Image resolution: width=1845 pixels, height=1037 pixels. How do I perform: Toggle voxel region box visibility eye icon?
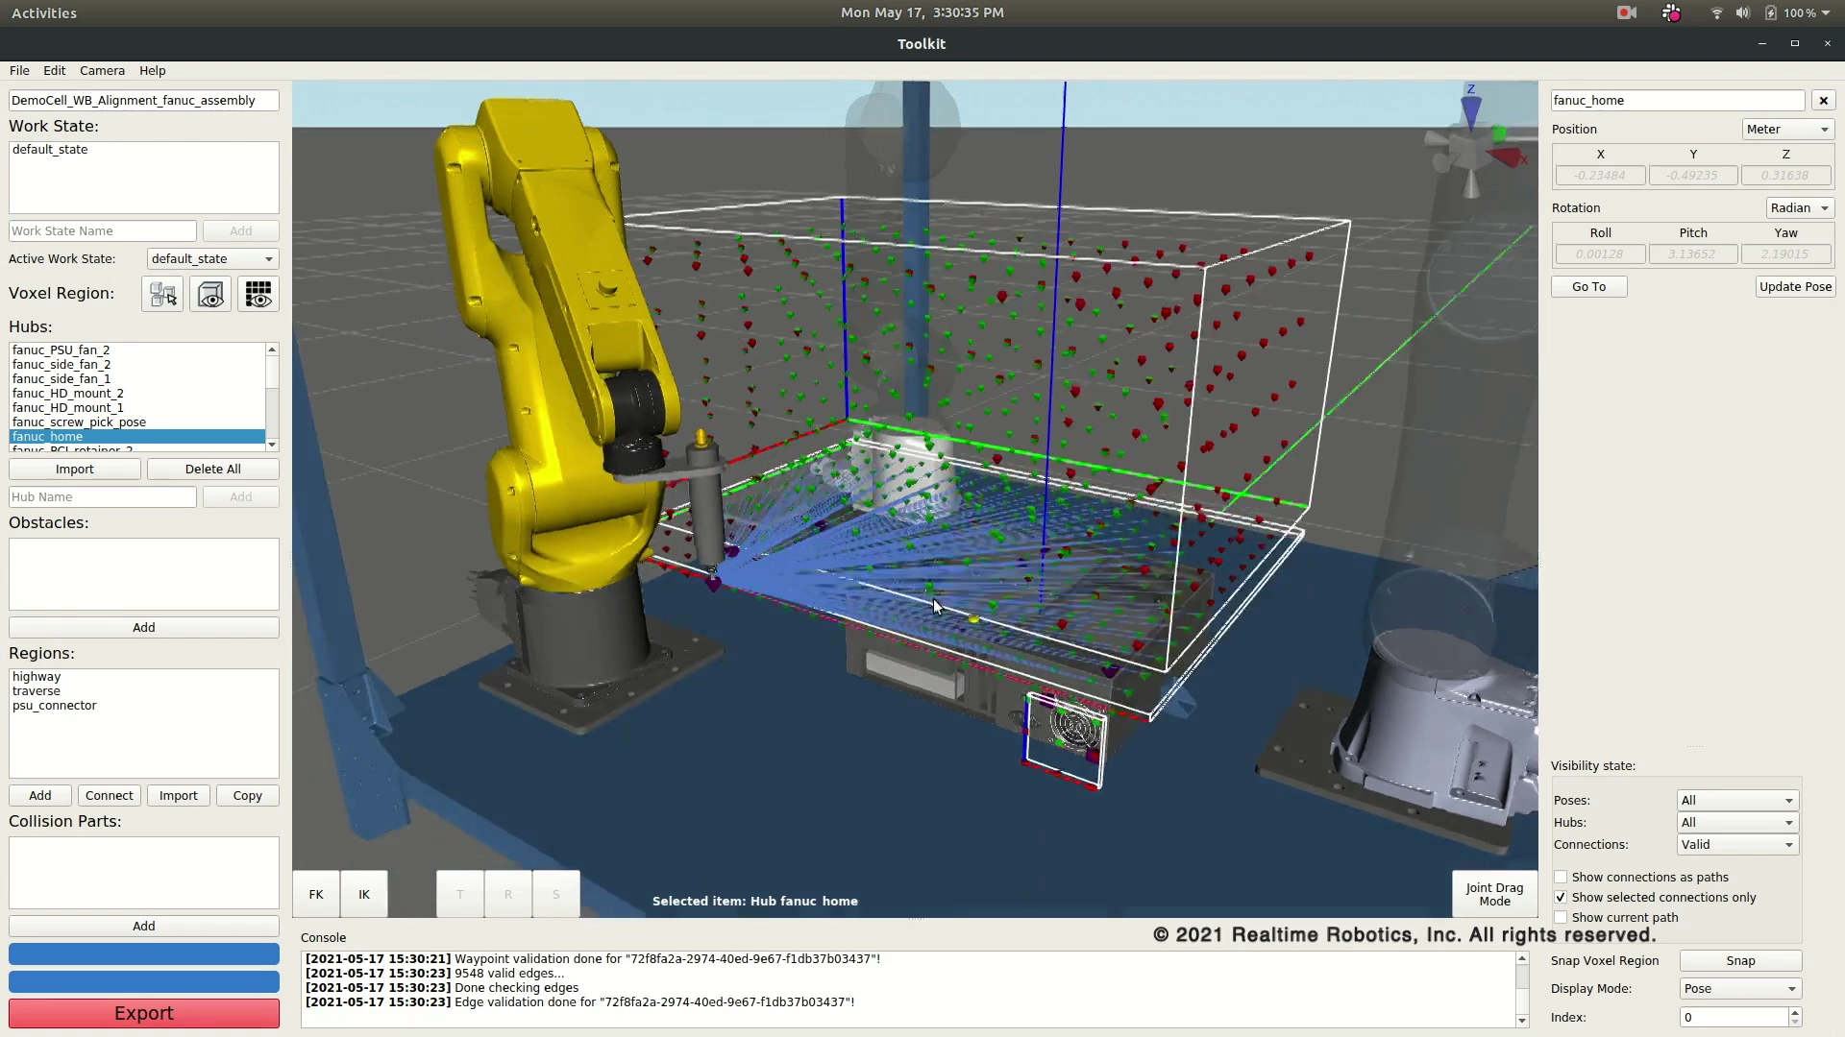tap(210, 294)
